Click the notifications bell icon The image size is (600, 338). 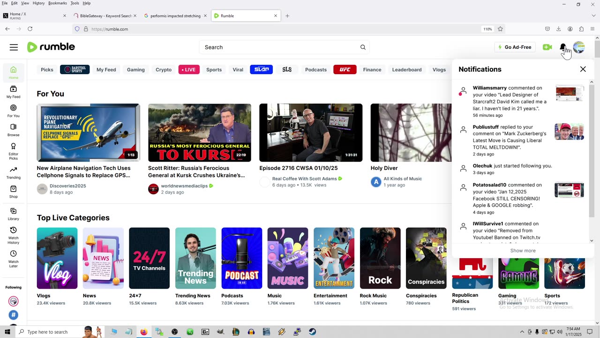pos(563,47)
